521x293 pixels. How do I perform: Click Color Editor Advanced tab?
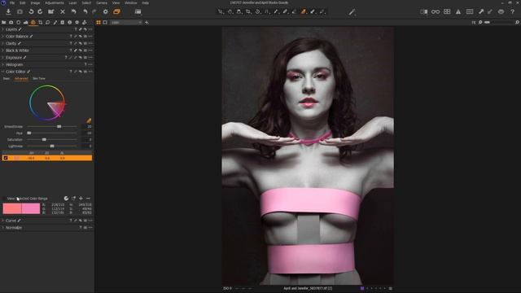click(21, 78)
